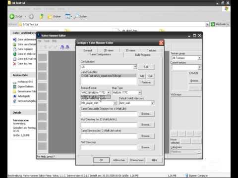Browse for Game Executable Directory
Image resolution: width=238 pixels, height=178 pixels.
(x=146, y=114)
